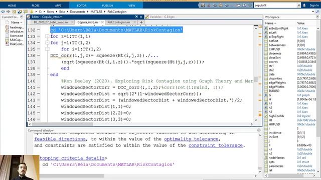
Task: Click the Back navigation arrow
Action: click(x=3, y=11)
